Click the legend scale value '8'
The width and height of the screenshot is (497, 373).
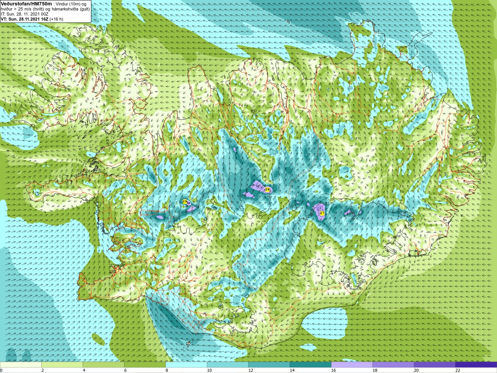point(167,370)
